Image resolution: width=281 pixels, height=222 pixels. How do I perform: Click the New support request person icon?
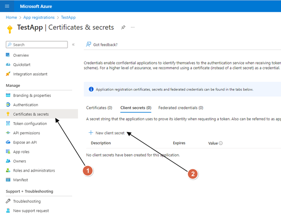click(x=8, y=211)
